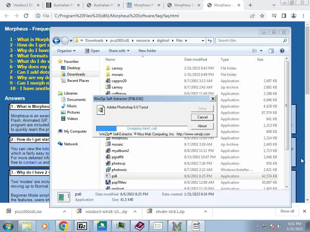
Task: Click Chrome address bar URL
Action: (x=117, y=16)
